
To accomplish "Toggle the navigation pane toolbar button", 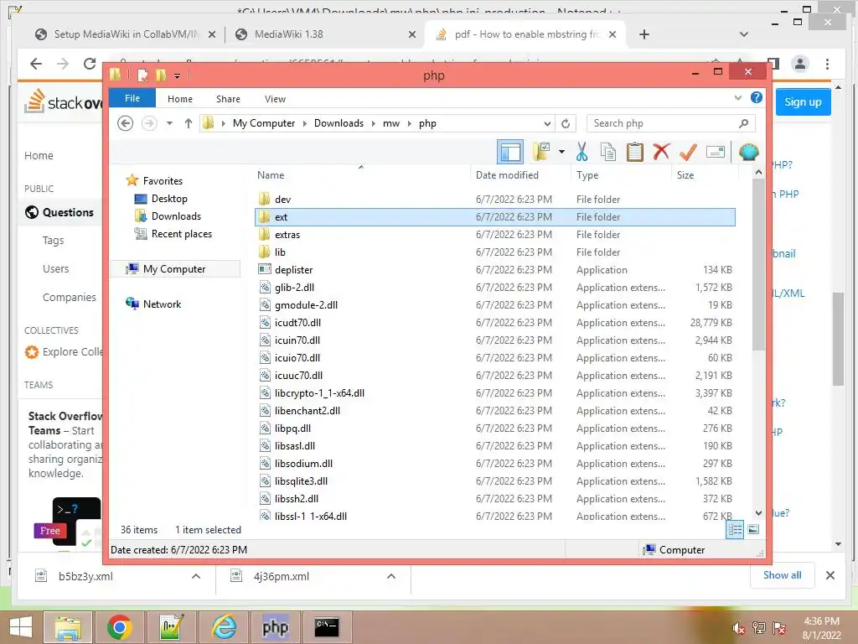I will (510, 152).
